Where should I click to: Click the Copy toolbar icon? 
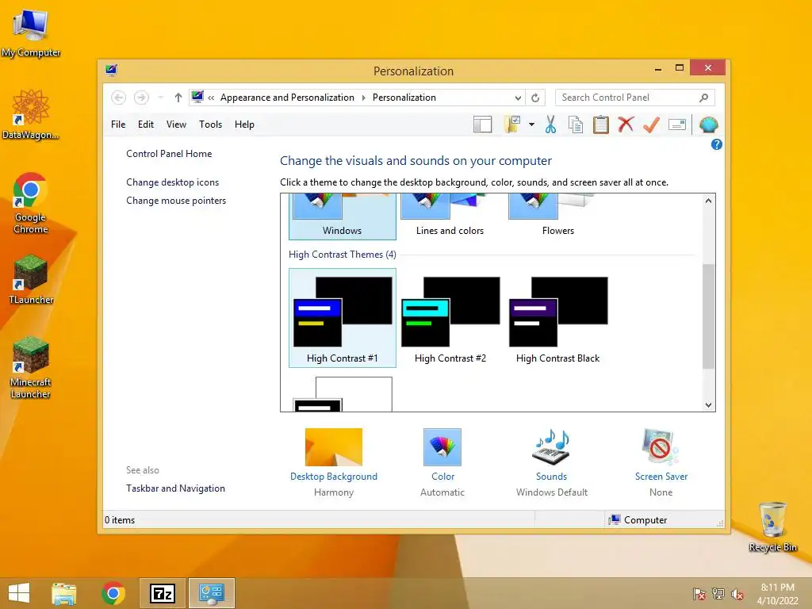pyautogui.click(x=576, y=124)
